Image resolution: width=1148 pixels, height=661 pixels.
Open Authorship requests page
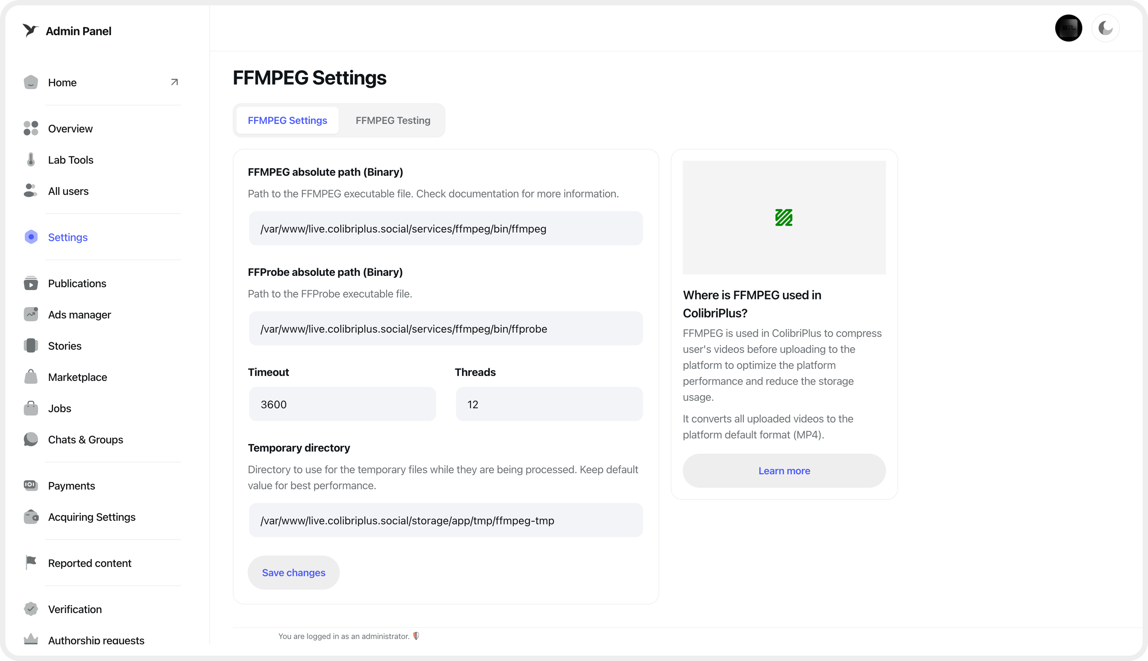click(96, 640)
